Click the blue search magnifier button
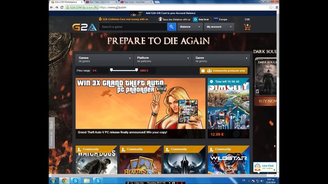Screen dimensions: 328x184 (x=172, y=27)
